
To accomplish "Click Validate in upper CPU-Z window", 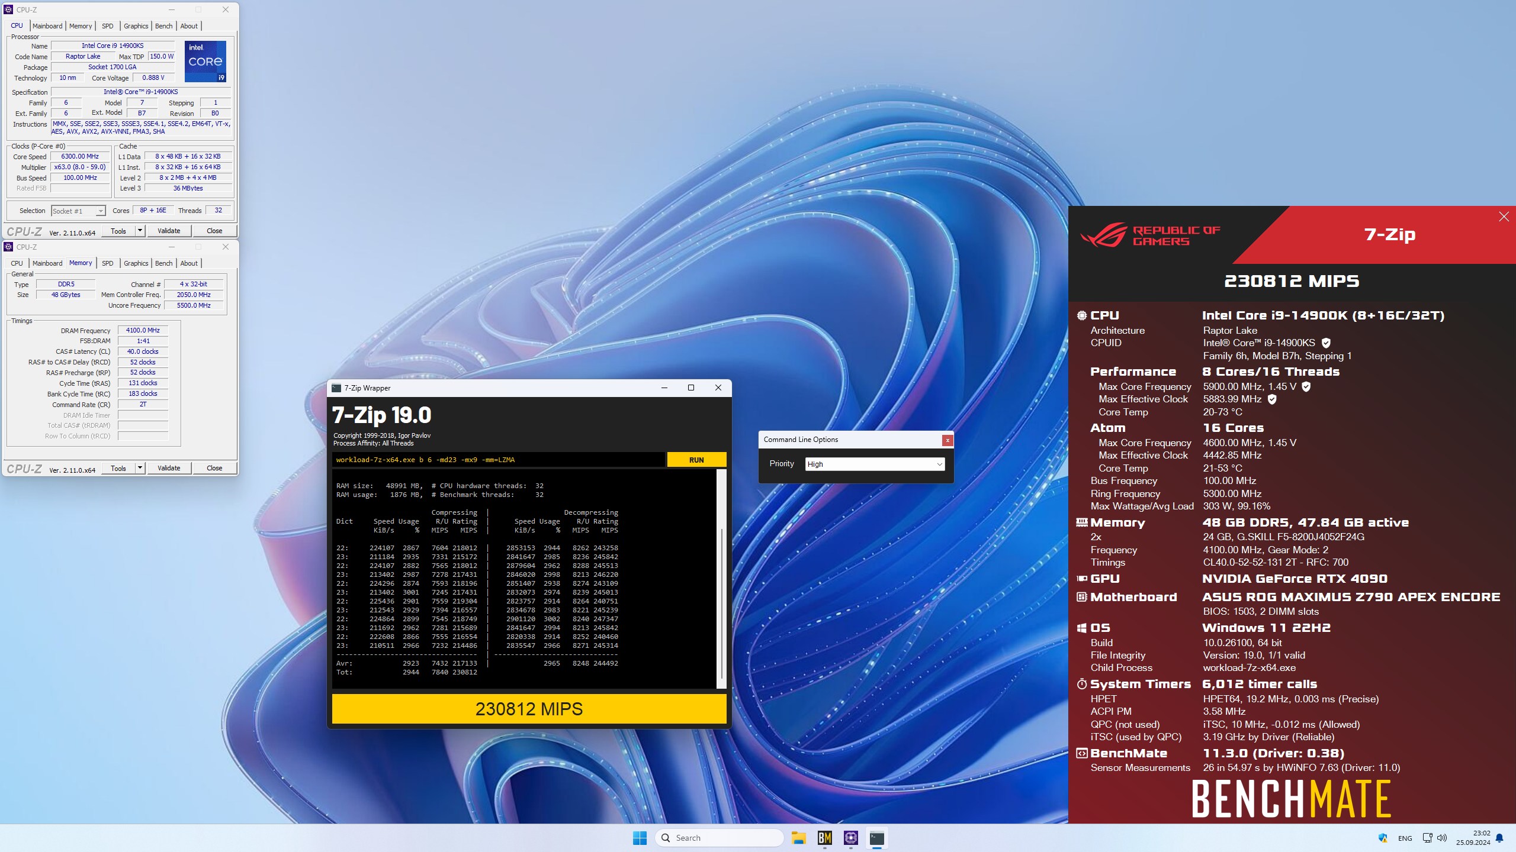I will [x=169, y=231].
